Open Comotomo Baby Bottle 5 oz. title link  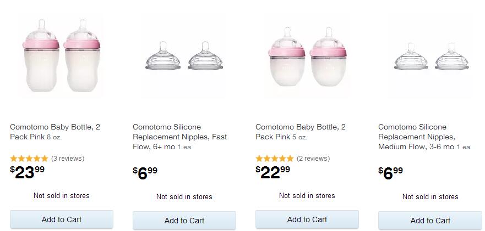click(301, 132)
